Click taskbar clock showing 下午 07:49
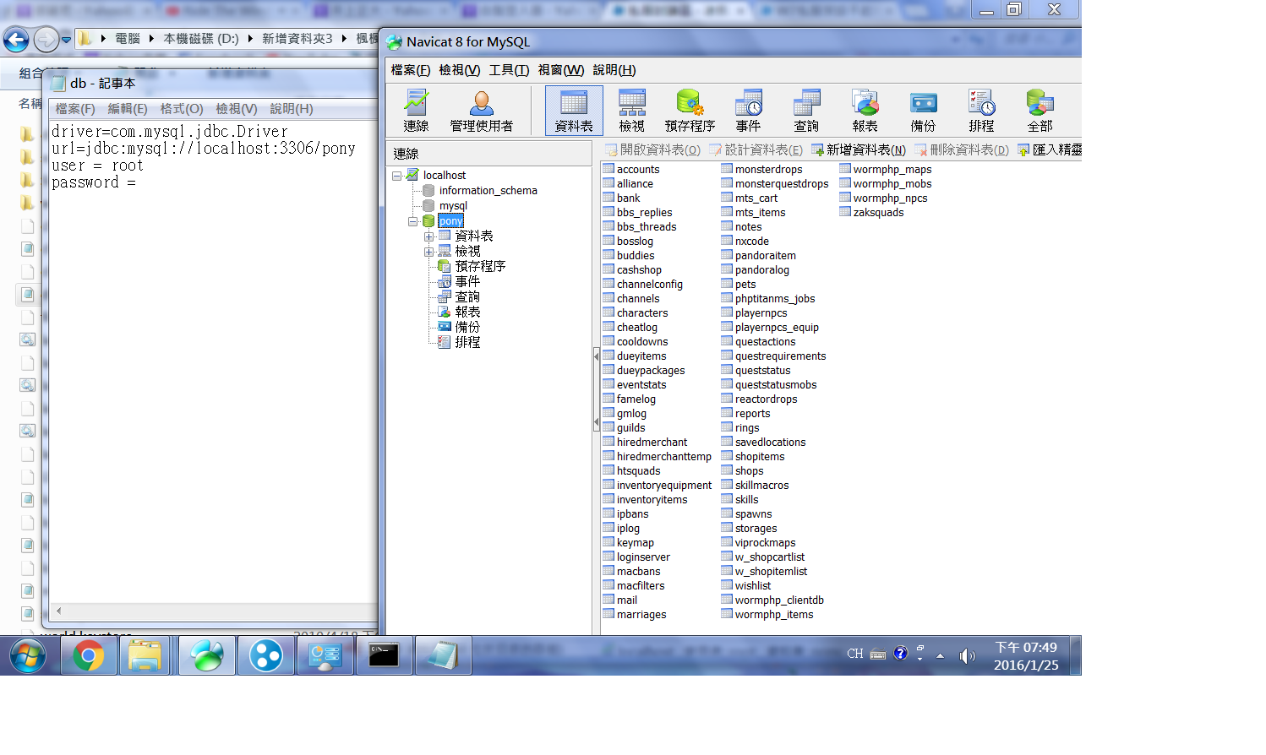This screenshot has width=1266, height=755. (x=1026, y=656)
